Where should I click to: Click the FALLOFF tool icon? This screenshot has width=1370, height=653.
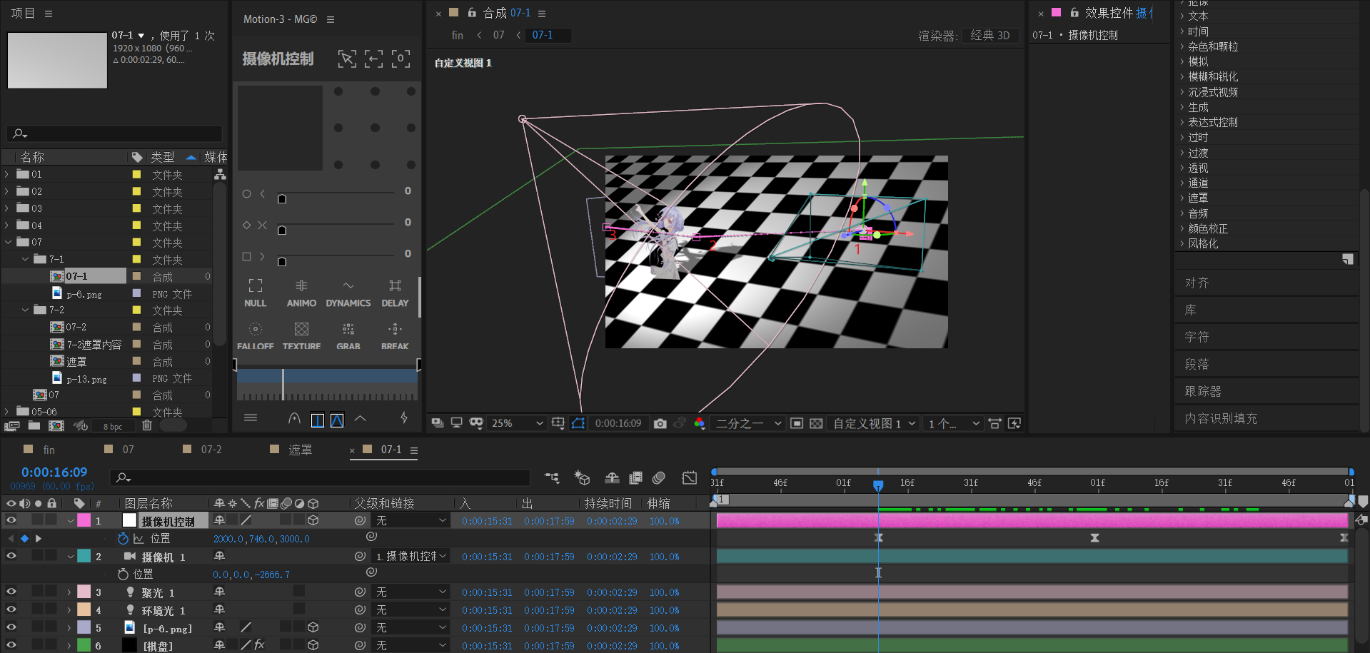pyautogui.click(x=255, y=329)
